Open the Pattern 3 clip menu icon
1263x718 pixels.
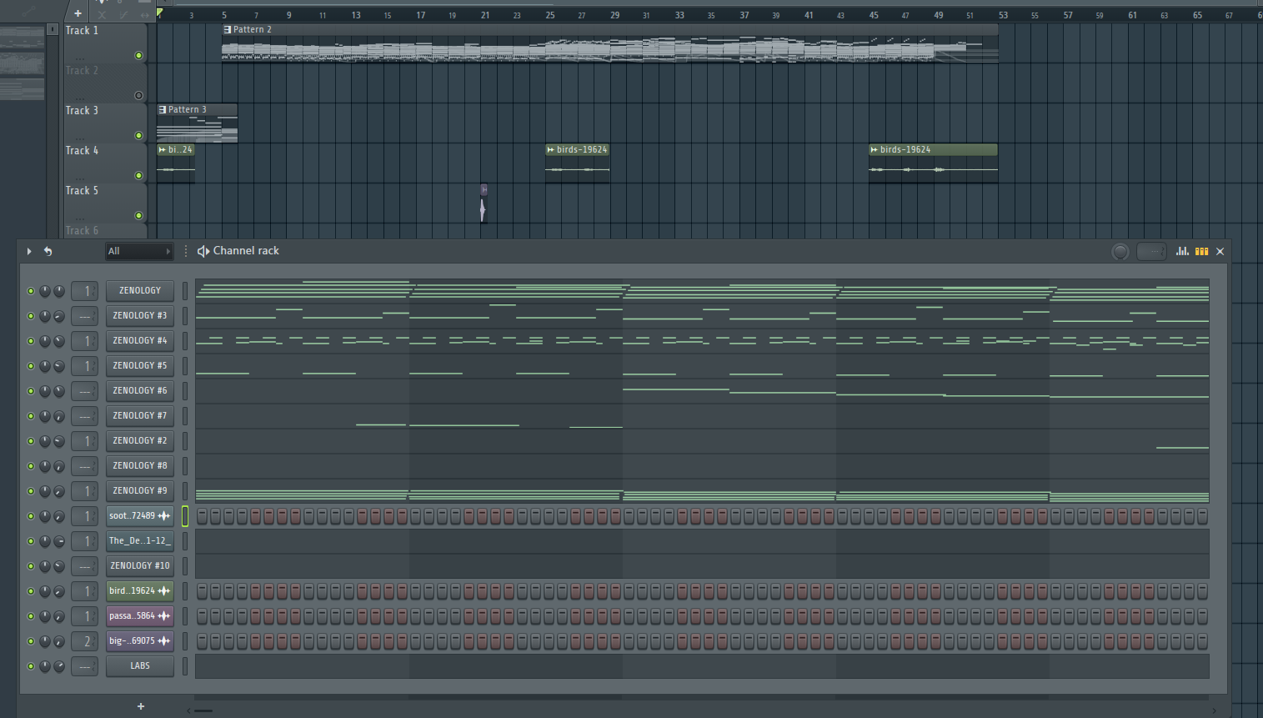[x=163, y=109]
